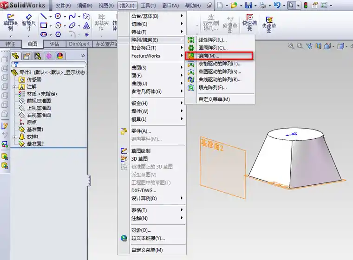The height and width of the screenshot is (260, 353).
Task: Click the Print toolbar icon
Action: 262,5
